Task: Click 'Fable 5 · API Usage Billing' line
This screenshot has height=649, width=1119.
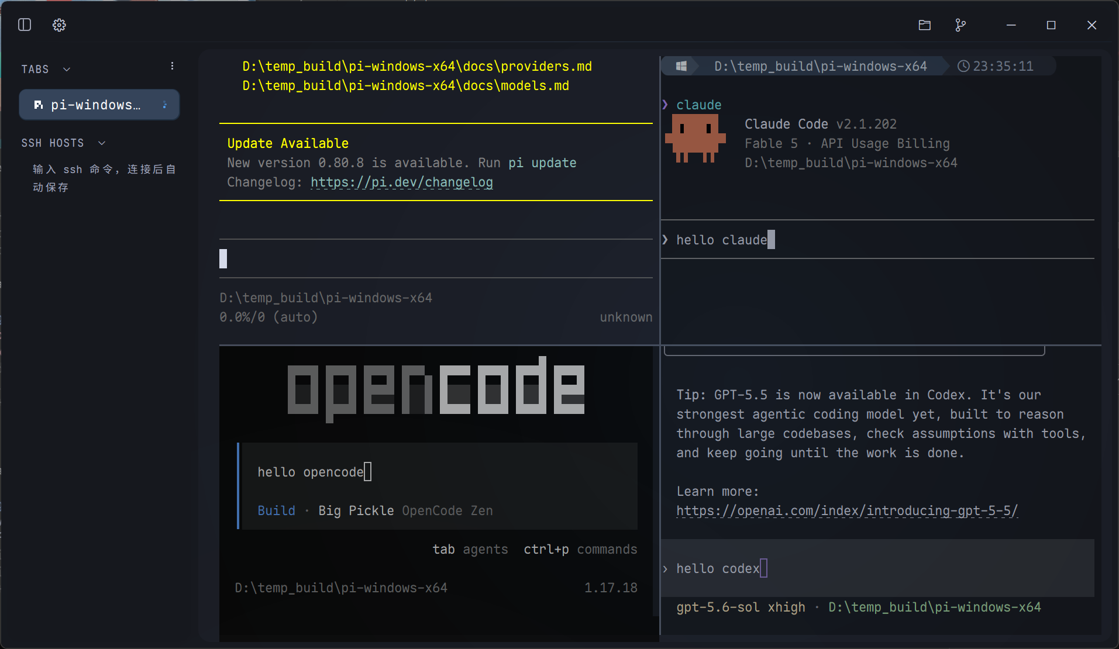Action: click(x=847, y=143)
